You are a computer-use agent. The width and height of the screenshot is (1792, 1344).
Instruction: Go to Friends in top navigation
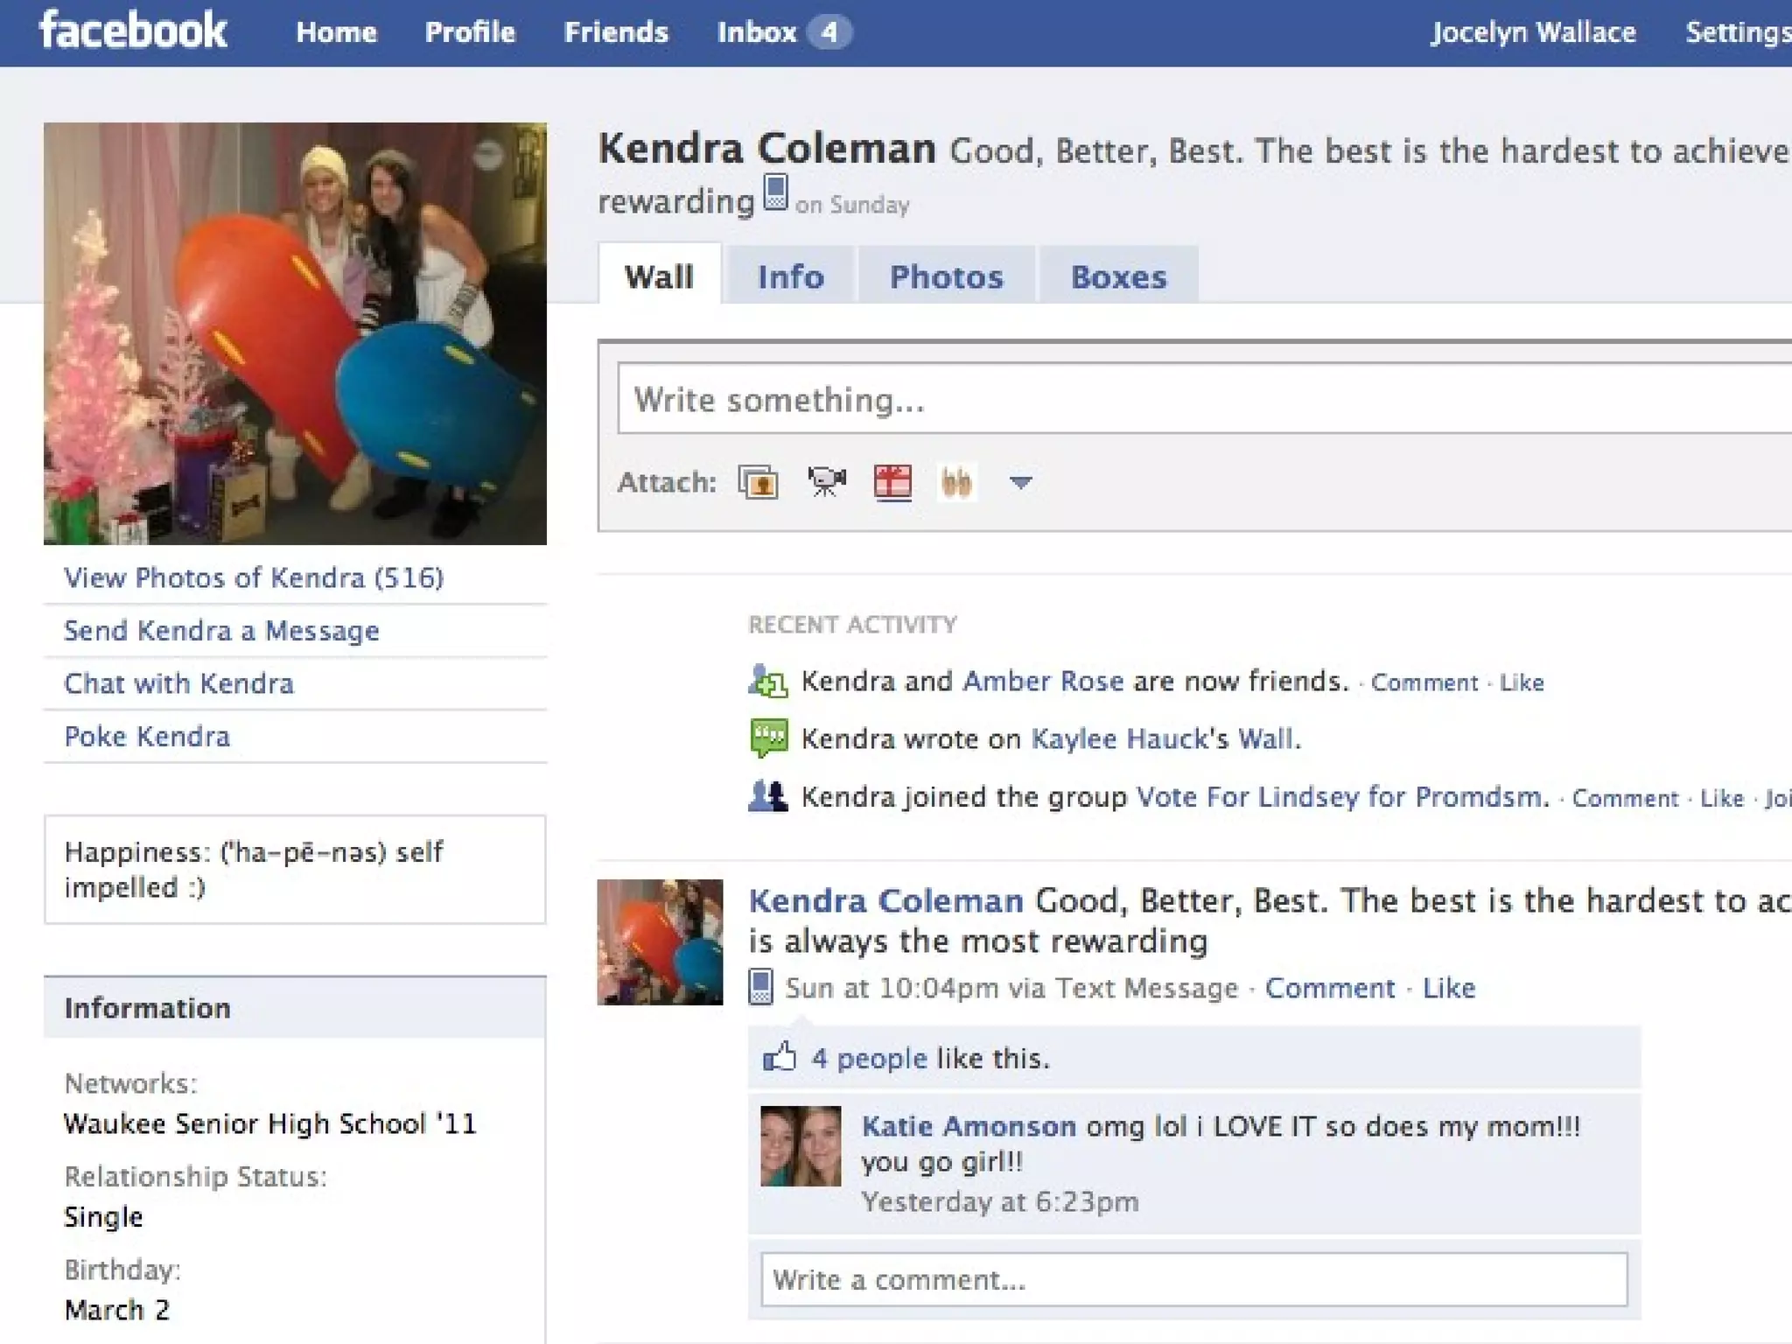615,32
